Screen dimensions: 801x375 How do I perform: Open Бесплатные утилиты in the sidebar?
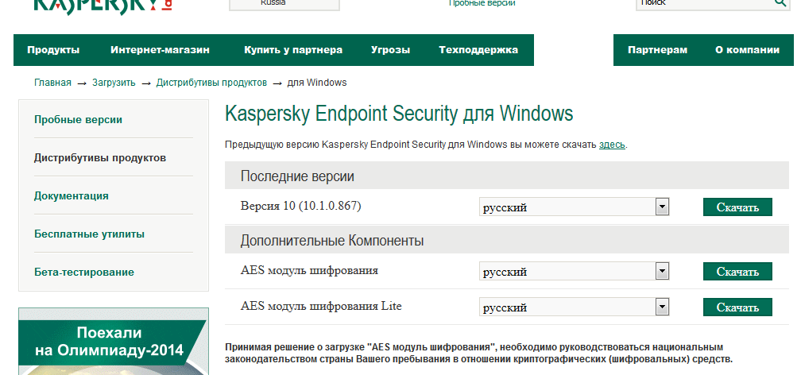(x=89, y=234)
